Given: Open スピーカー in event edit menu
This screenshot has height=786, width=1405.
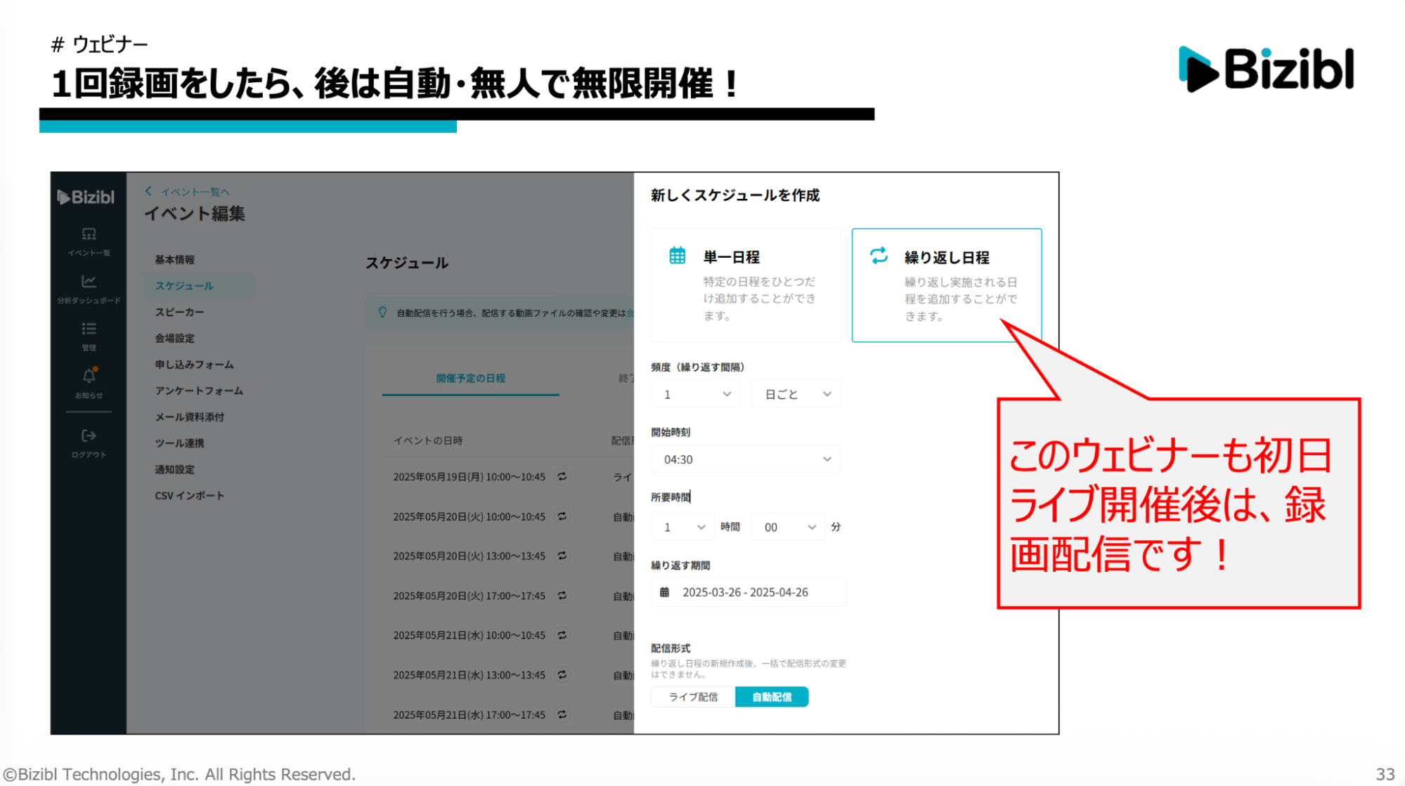Looking at the screenshot, I should 180,312.
